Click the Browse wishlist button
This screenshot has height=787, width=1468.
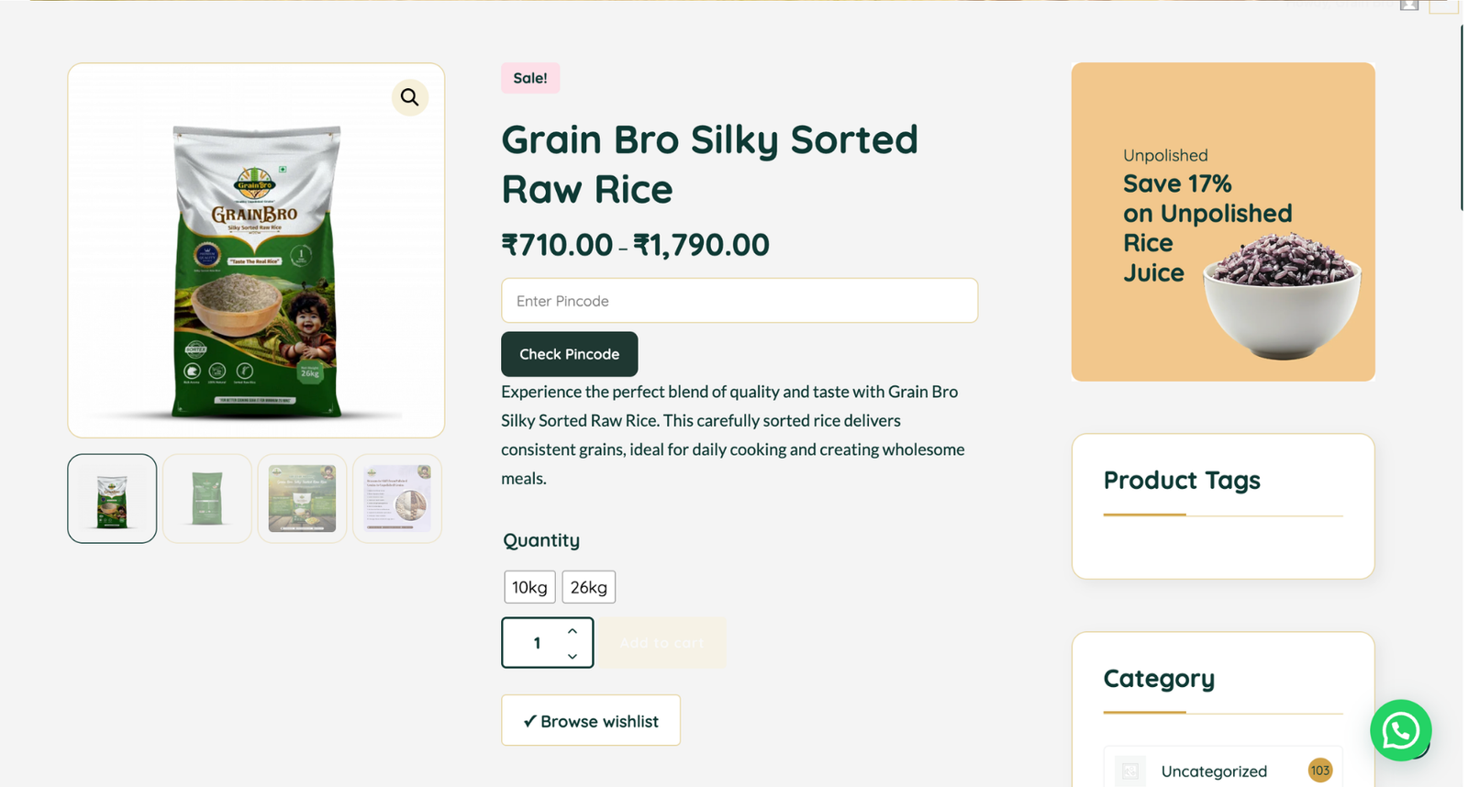[x=591, y=721]
